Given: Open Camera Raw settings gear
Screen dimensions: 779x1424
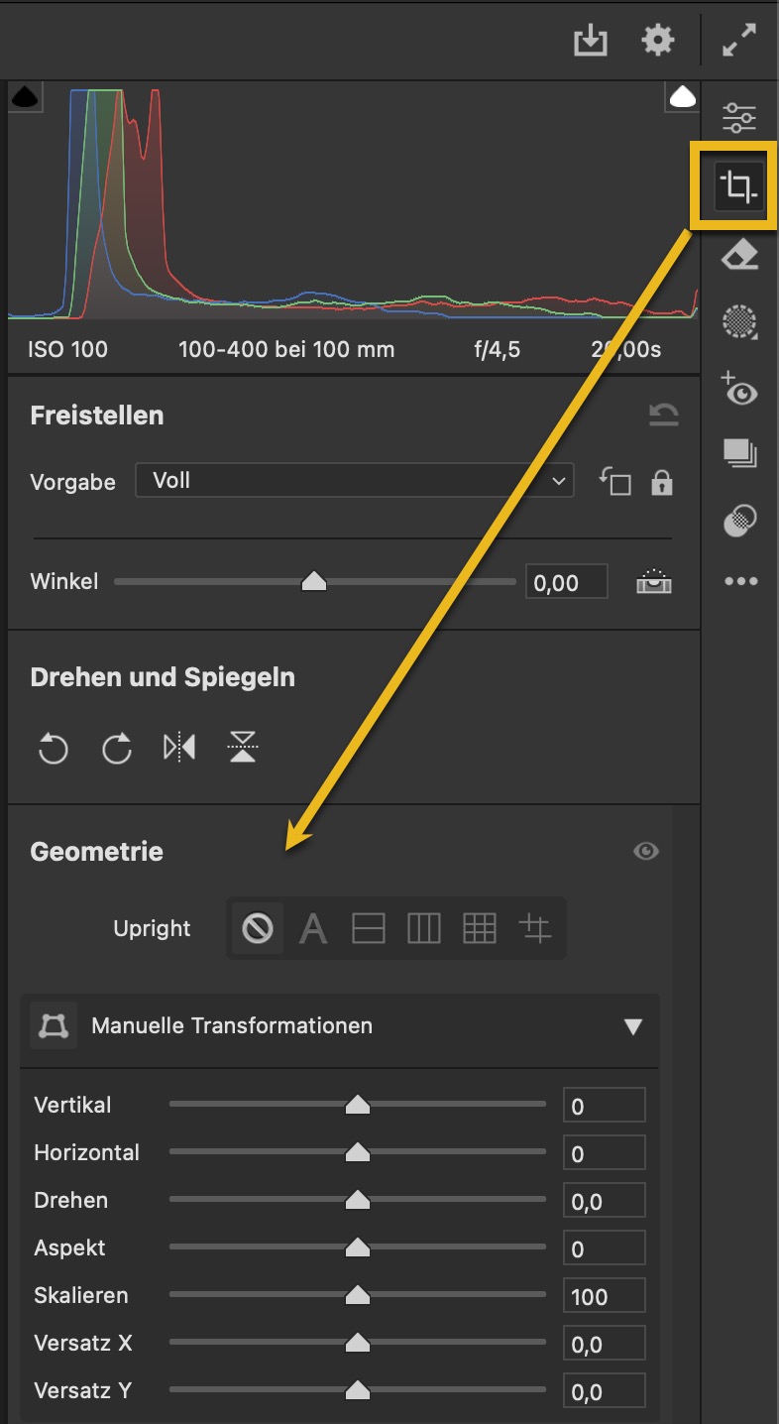Looking at the screenshot, I should pos(657,41).
